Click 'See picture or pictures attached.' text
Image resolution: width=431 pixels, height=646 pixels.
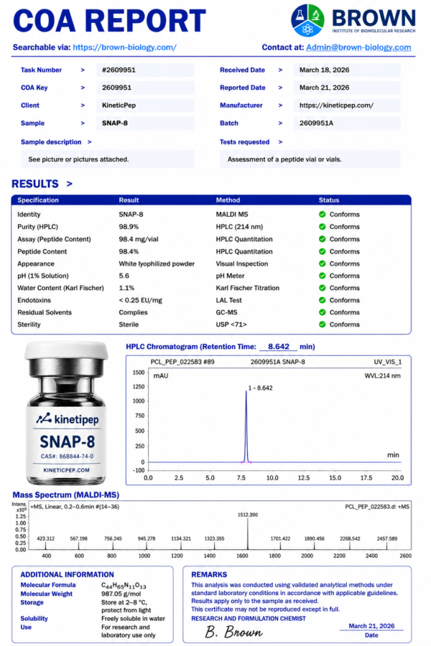[78, 159]
